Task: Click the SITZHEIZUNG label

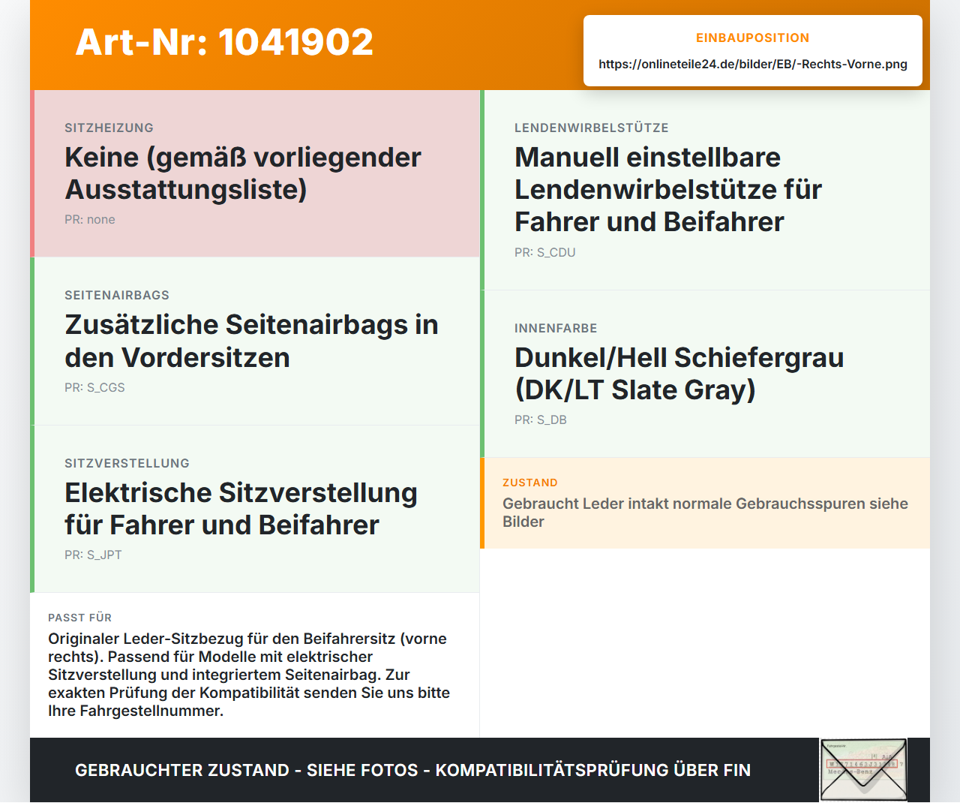Action: point(109,128)
